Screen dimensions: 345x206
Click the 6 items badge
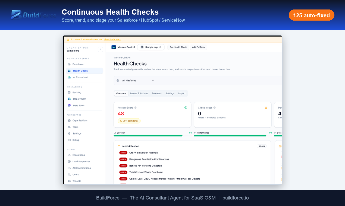(x=262, y=146)
